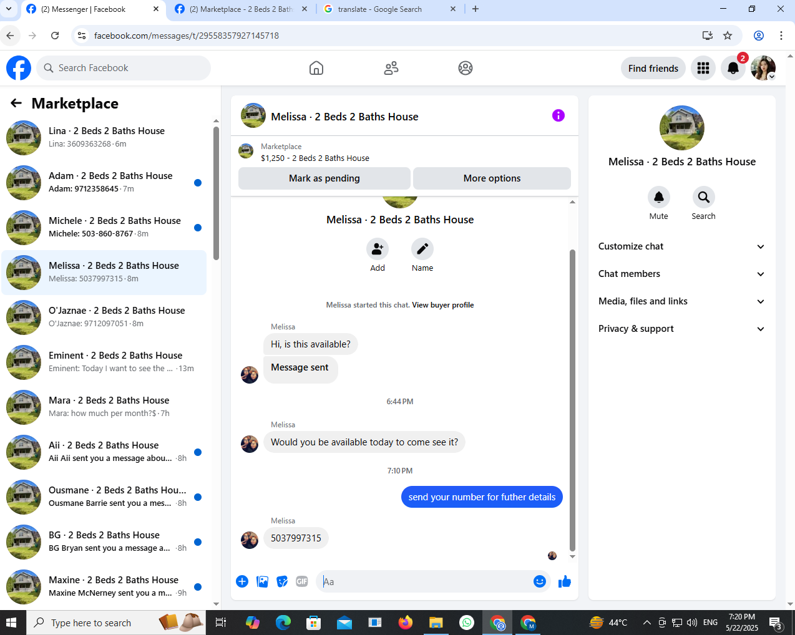Bookmark this page star icon
Screen dimensions: 795x635
[728, 36]
